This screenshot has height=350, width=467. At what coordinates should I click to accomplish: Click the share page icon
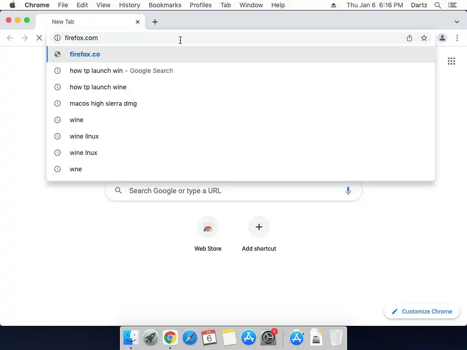[410, 38]
